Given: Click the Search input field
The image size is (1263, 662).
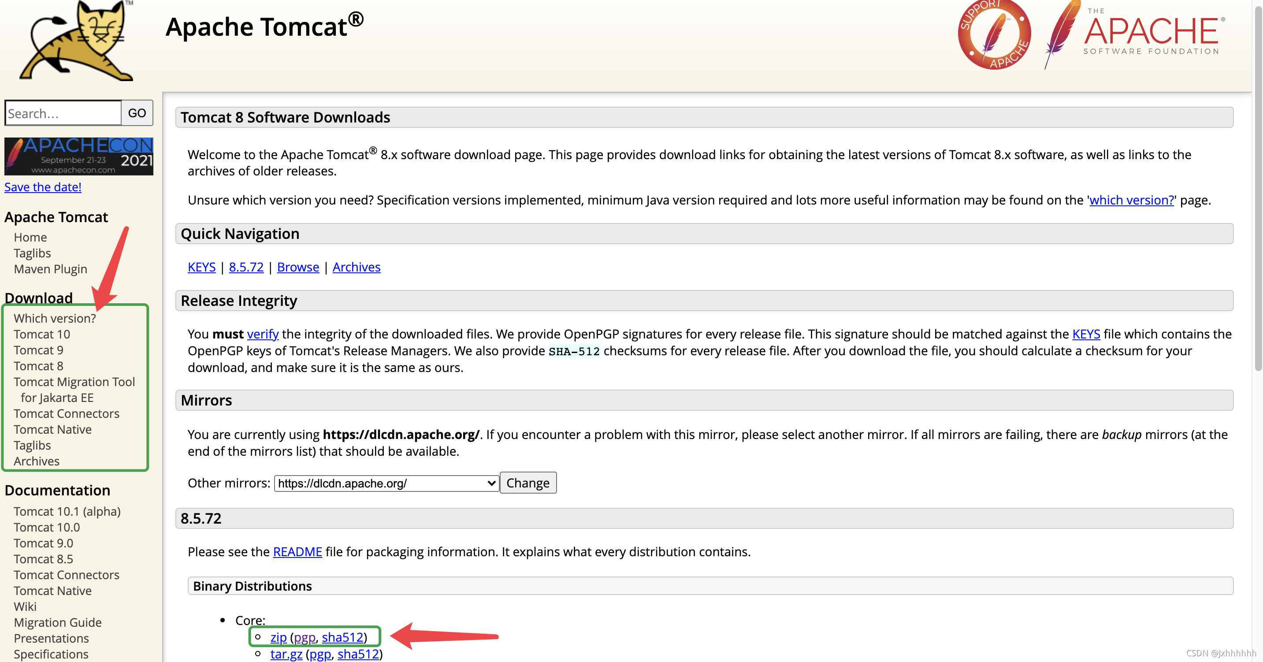Looking at the screenshot, I should [x=63, y=112].
